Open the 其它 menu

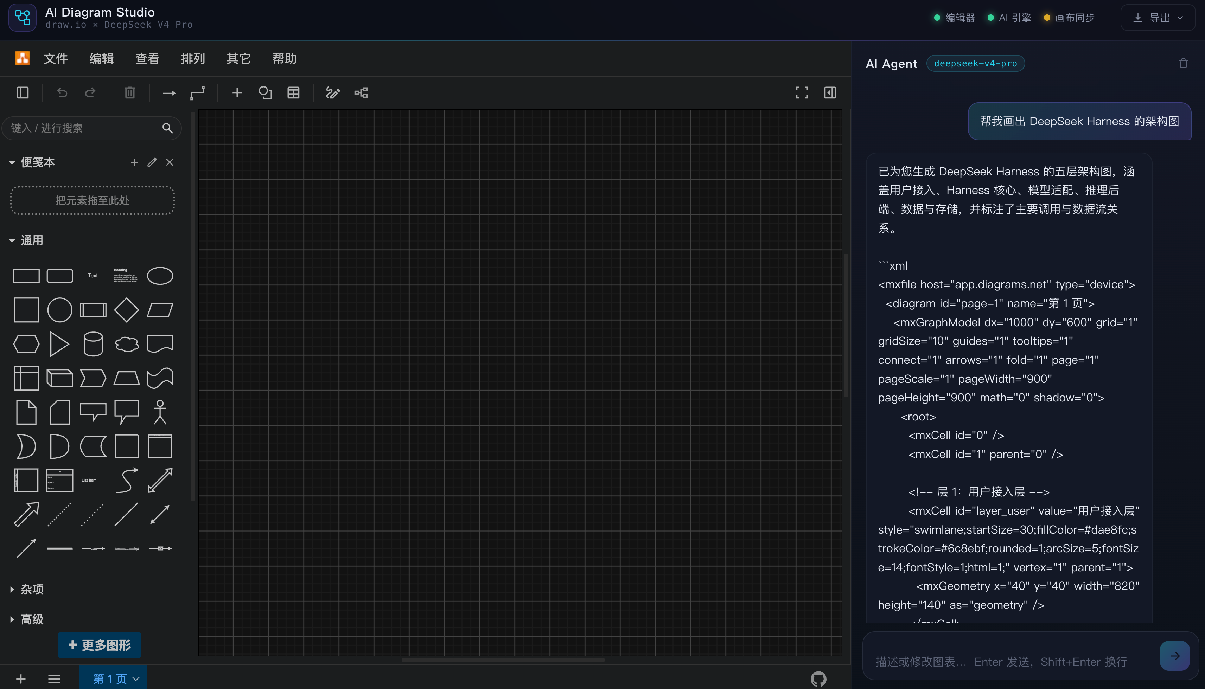pos(238,58)
